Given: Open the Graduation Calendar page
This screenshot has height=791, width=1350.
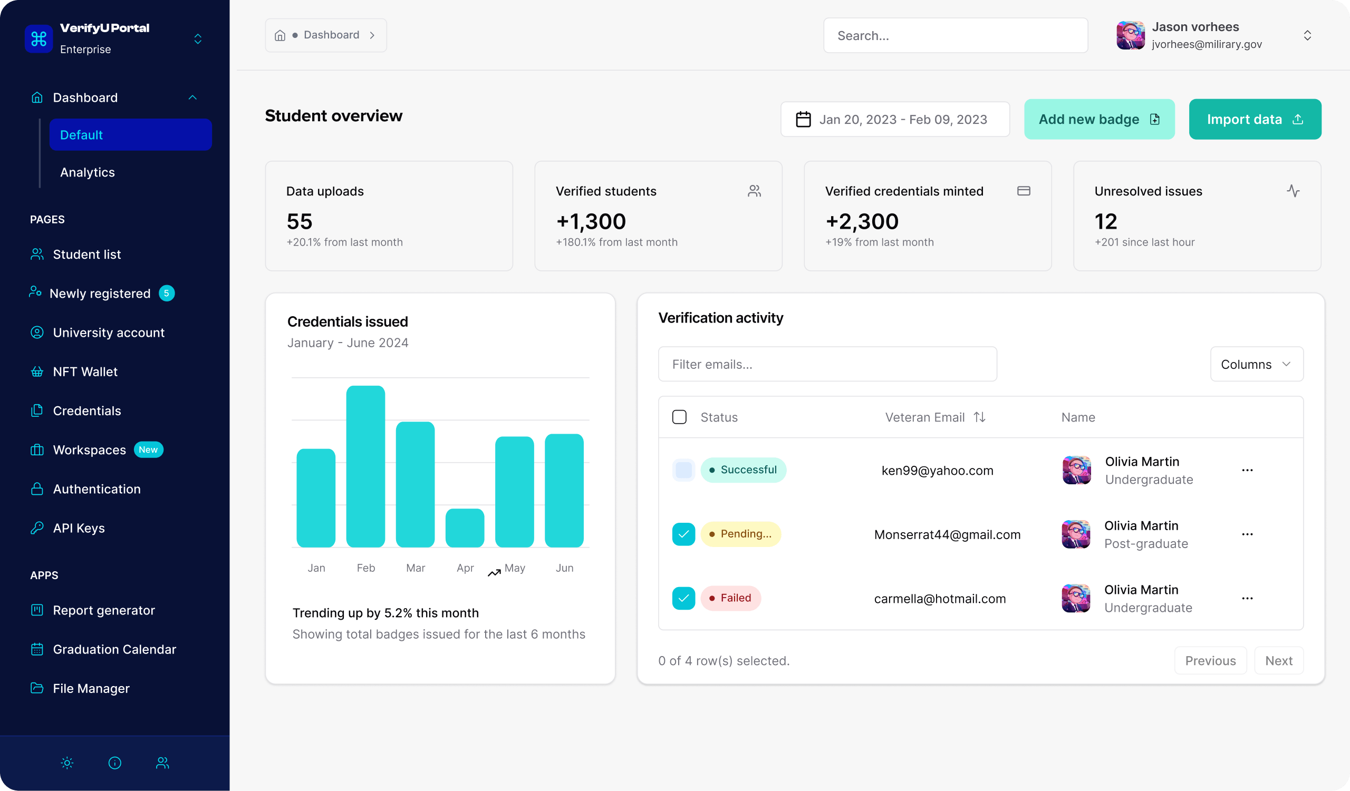Looking at the screenshot, I should (114, 649).
